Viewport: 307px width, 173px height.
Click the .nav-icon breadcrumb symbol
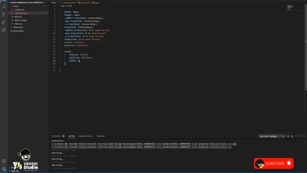coord(85,3)
